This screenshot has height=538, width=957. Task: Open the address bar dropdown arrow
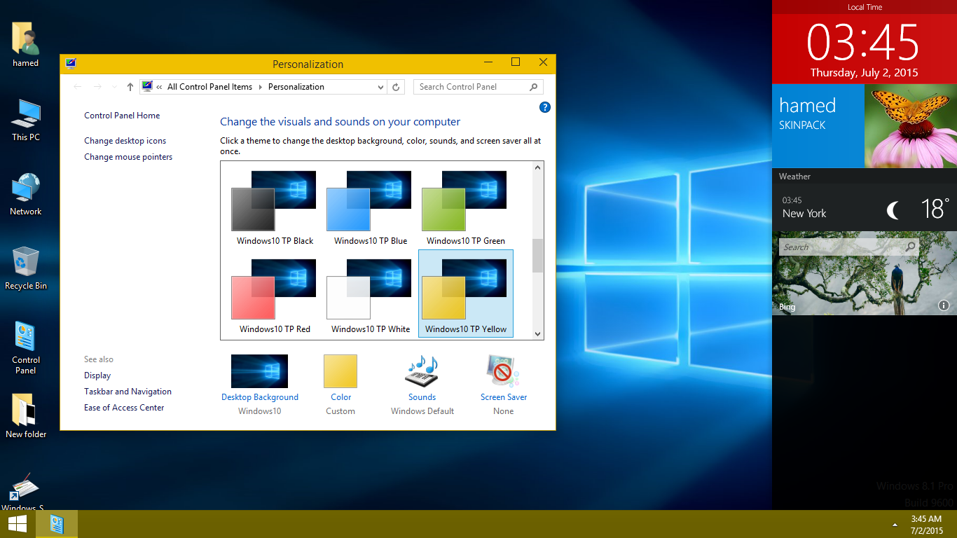click(380, 86)
